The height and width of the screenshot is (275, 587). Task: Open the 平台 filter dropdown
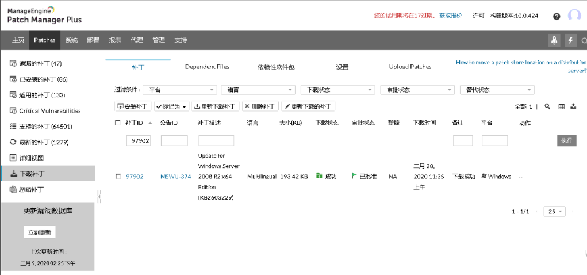[180, 90]
